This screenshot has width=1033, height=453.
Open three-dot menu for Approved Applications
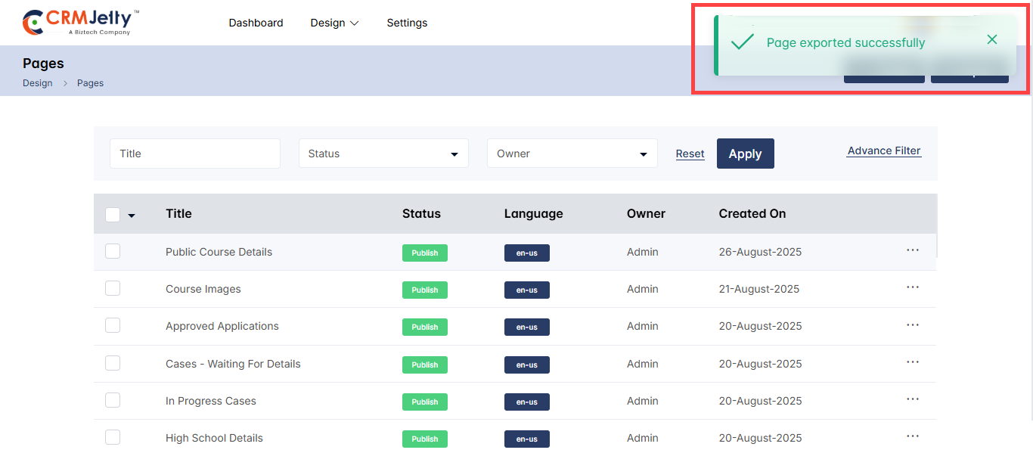click(x=912, y=325)
